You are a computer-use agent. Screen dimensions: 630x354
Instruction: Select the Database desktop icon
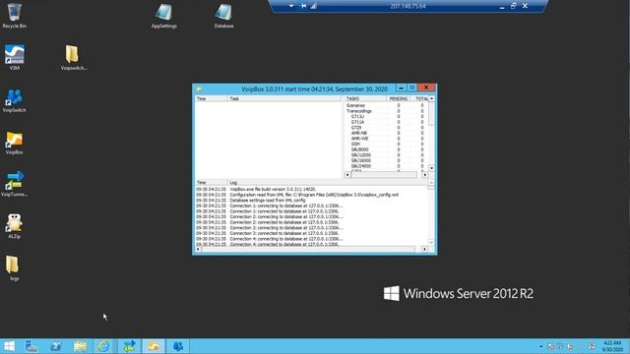(x=223, y=16)
